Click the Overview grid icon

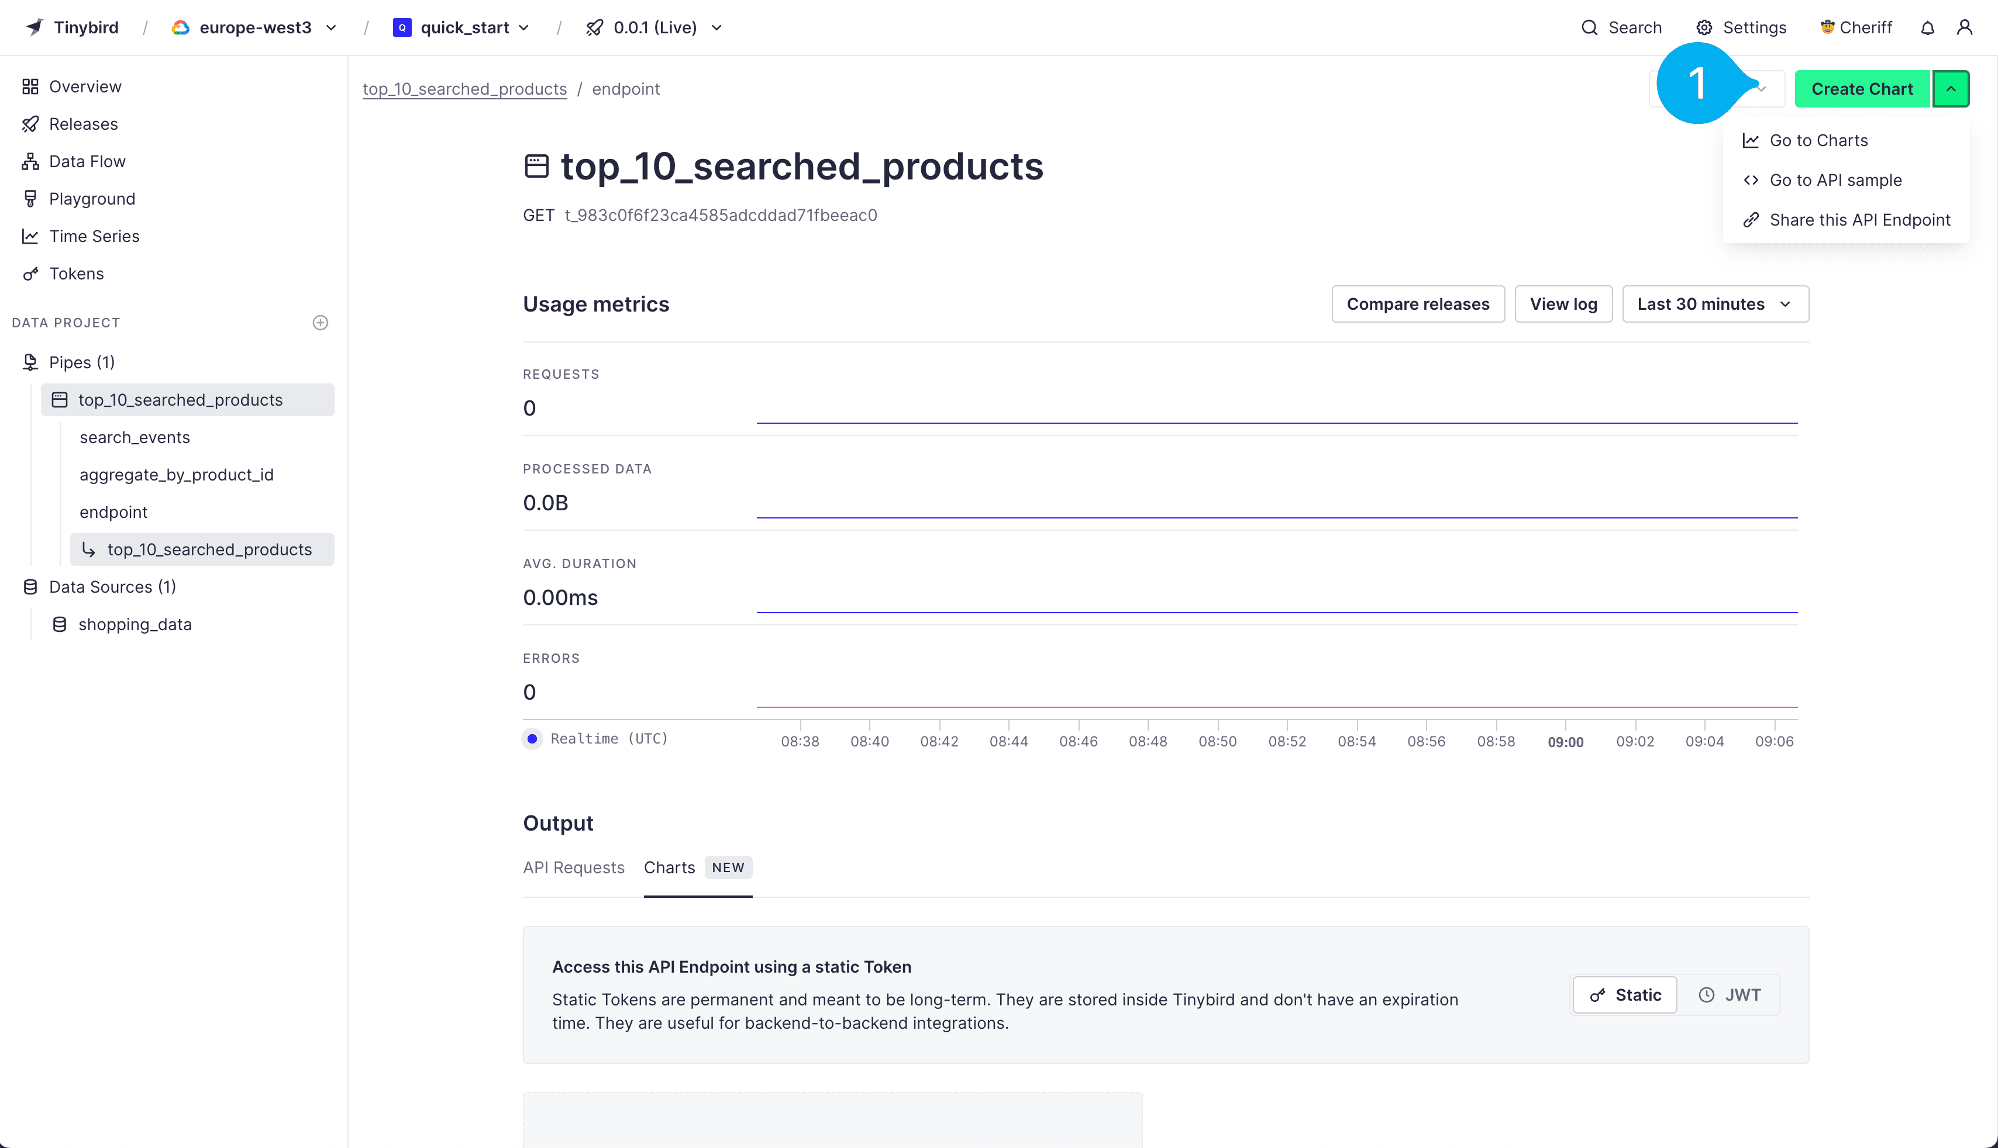[30, 87]
